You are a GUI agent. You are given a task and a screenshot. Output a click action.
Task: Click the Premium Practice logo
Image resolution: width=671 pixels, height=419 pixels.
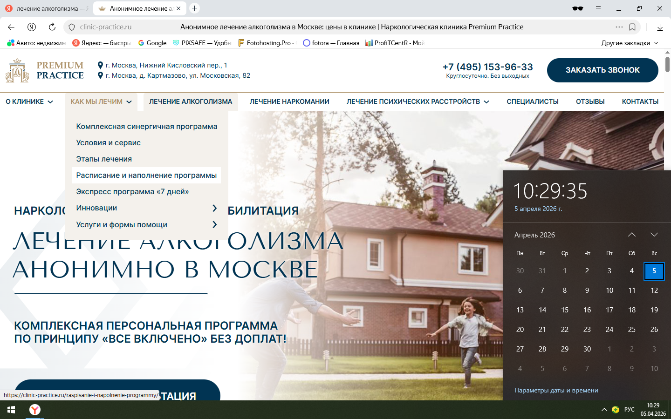click(45, 70)
